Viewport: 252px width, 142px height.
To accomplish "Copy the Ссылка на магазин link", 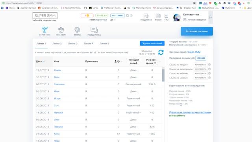I will pos(200,78).
